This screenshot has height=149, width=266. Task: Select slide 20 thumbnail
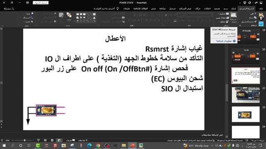point(246,56)
